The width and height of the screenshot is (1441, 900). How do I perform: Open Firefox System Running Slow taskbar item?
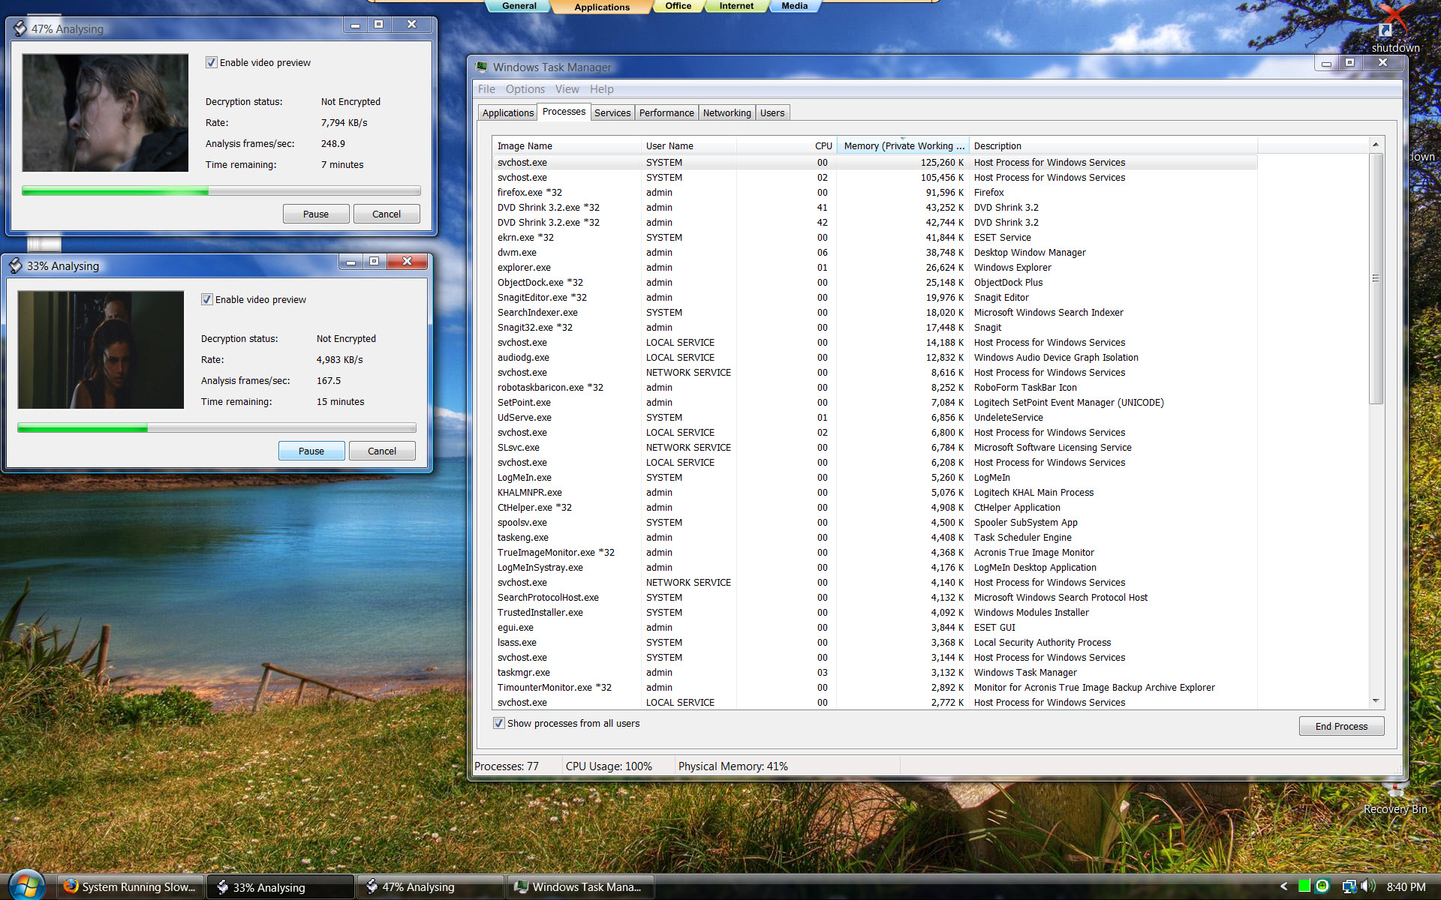pos(131,886)
